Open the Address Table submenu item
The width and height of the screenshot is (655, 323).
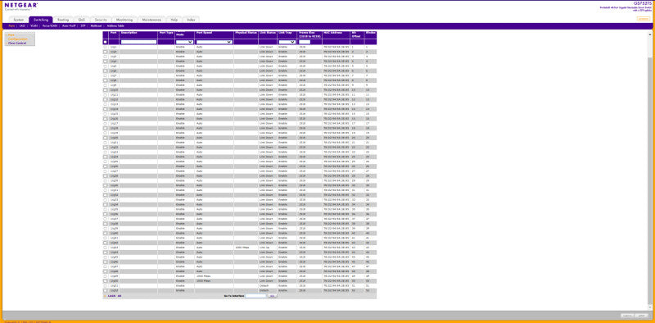115,26
